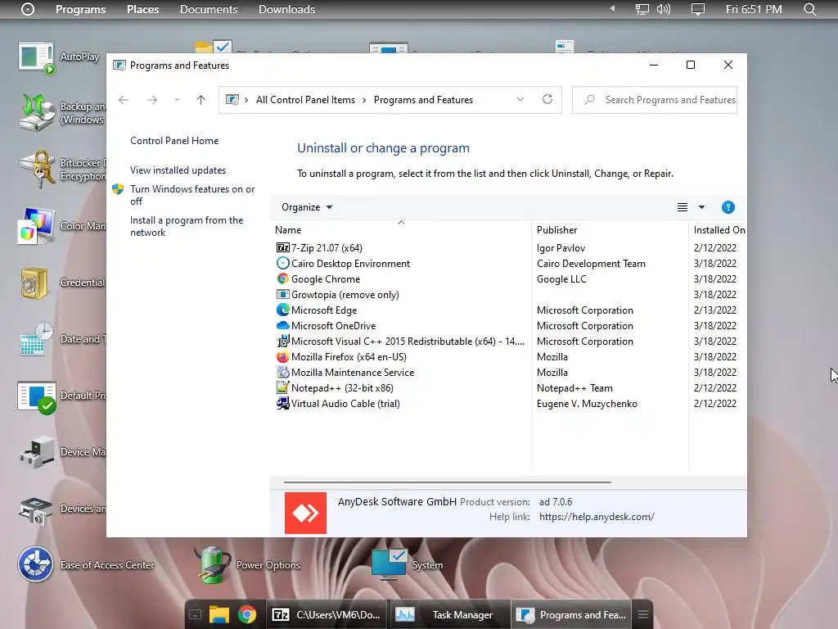Open the Downloads menu in top bar
The width and height of the screenshot is (838, 629).
click(x=286, y=9)
